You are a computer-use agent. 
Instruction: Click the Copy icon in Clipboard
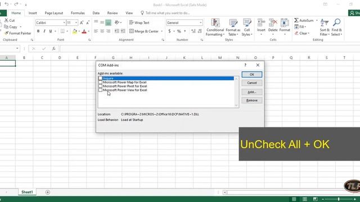click(x=6, y=27)
